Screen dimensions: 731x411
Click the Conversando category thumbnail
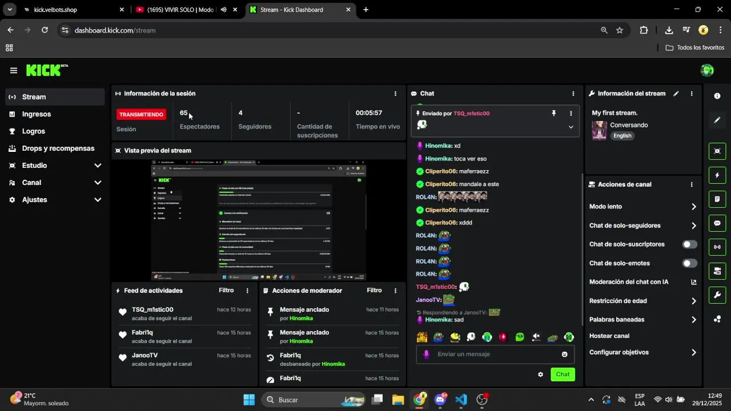point(599,130)
